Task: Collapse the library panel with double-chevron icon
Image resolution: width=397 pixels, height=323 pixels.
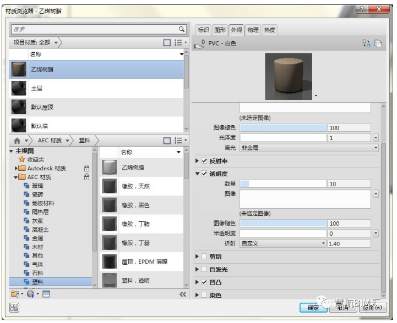Action: [x=183, y=294]
